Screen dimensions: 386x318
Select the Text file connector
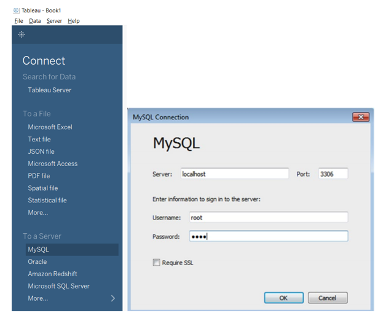39,140
